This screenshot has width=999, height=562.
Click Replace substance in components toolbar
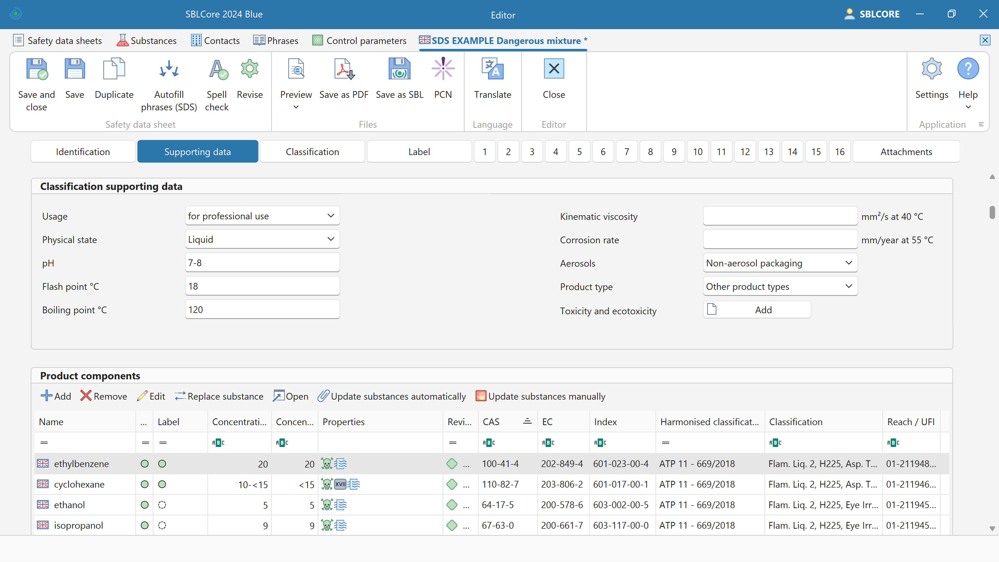coord(219,396)
